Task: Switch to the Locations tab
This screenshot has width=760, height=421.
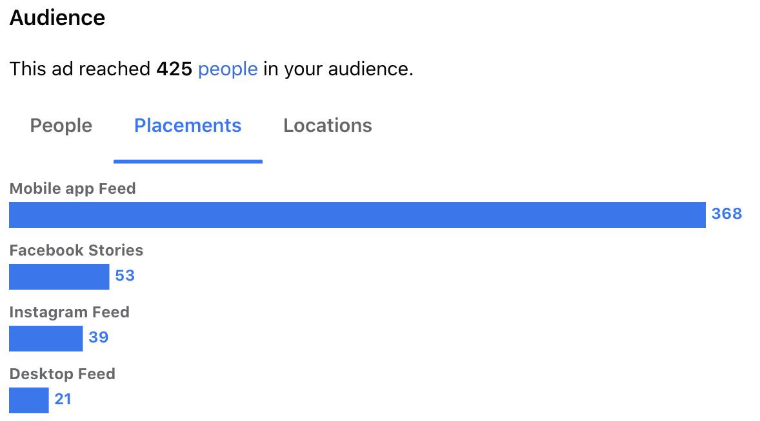Action: coord(328,126)
